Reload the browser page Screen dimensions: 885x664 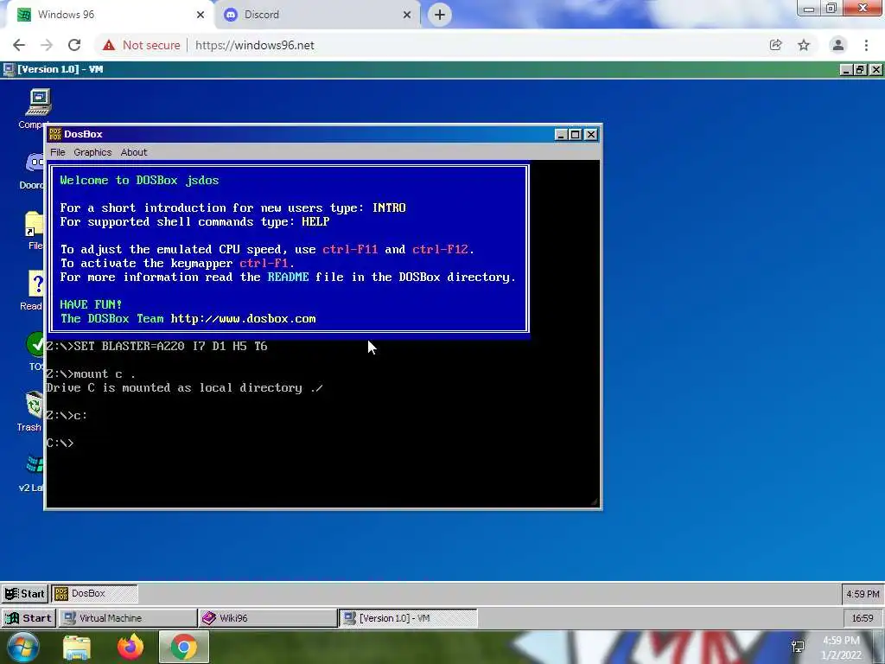[x=74, y=45]
